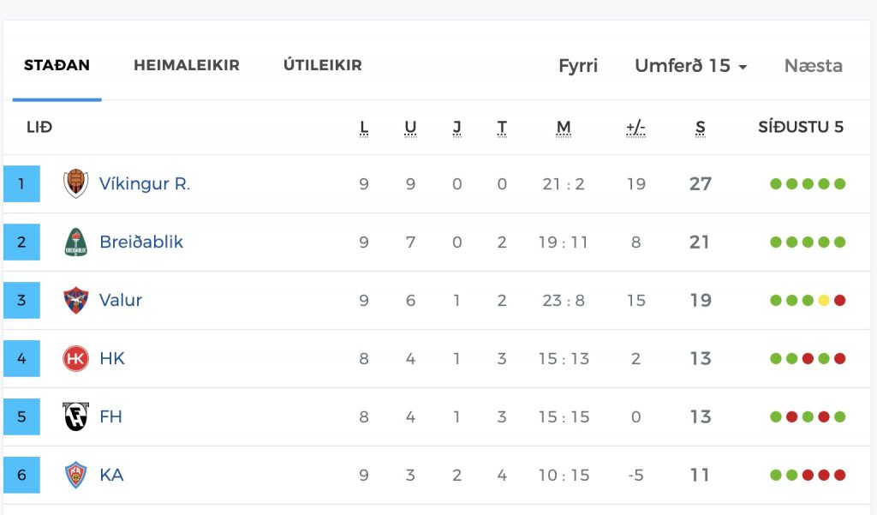Click KA's last red form dot

coord(839,476)
